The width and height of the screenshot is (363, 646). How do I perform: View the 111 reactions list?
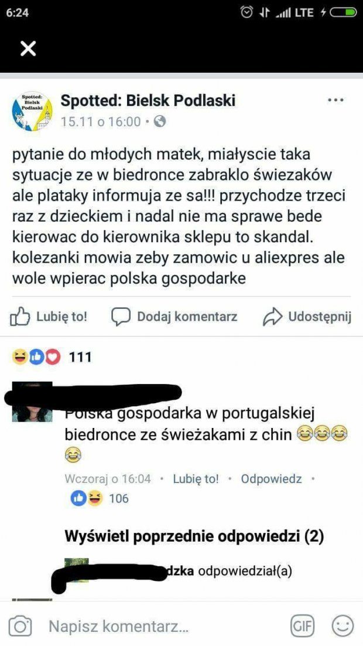coord(80,357)
